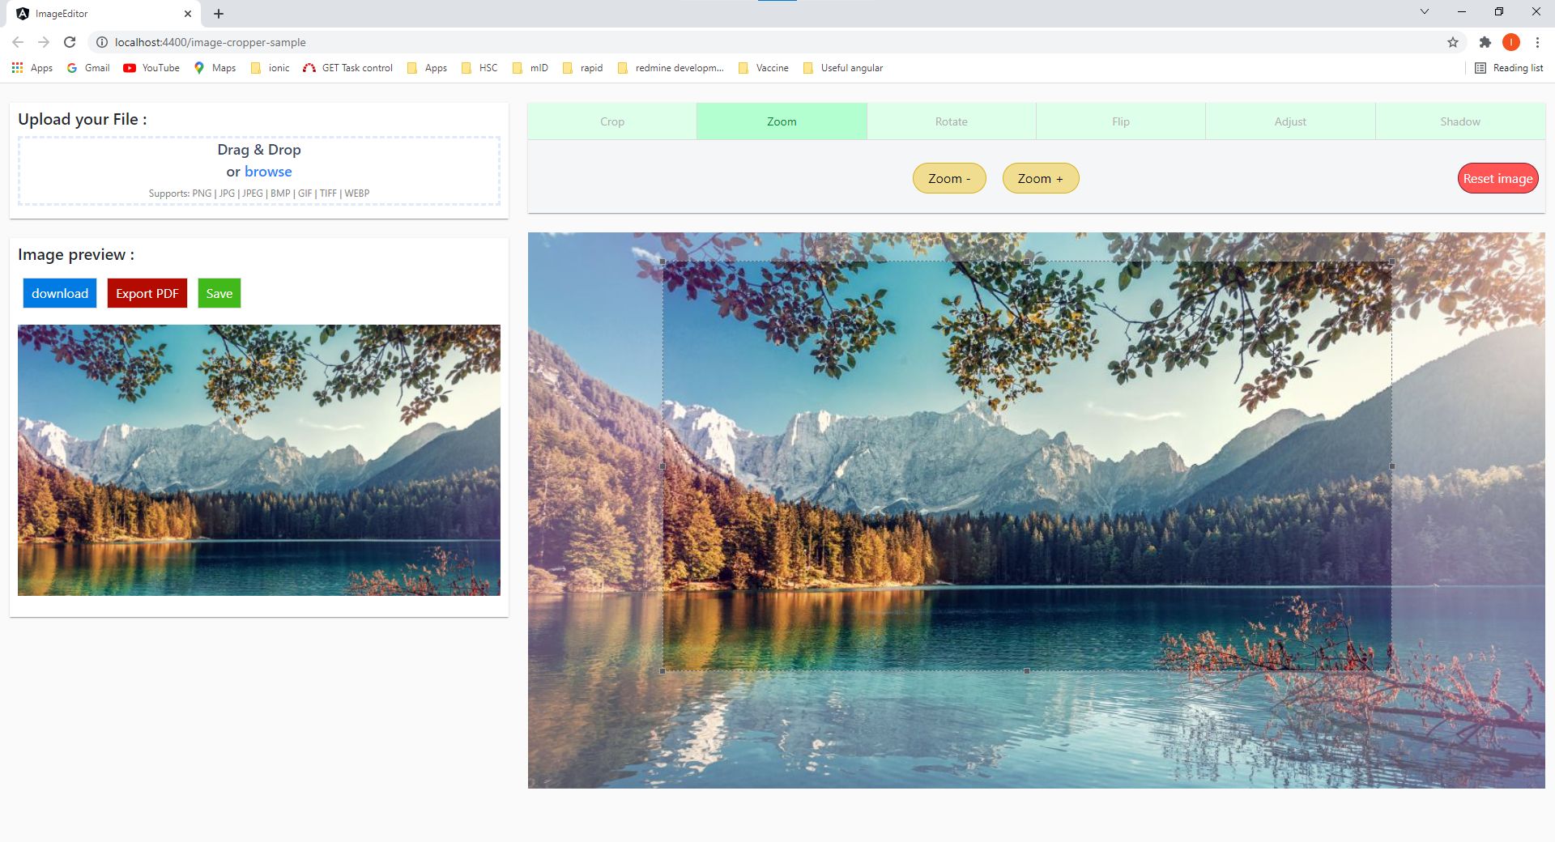Open the YouTube bookmark
This screenshot has height=842, width=1555.
[x=151, y=68]
